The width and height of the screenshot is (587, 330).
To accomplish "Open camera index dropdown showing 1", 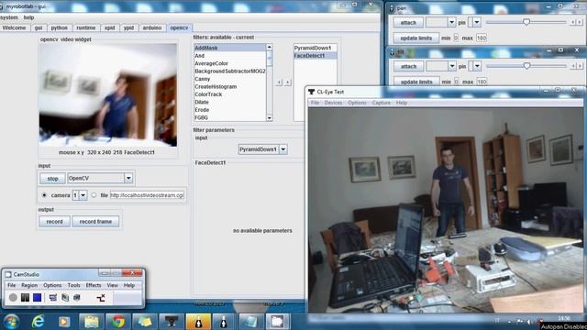I will [x=83, y=195].
